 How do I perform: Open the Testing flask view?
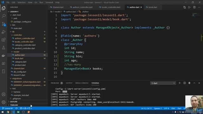(x=3, y=48)
